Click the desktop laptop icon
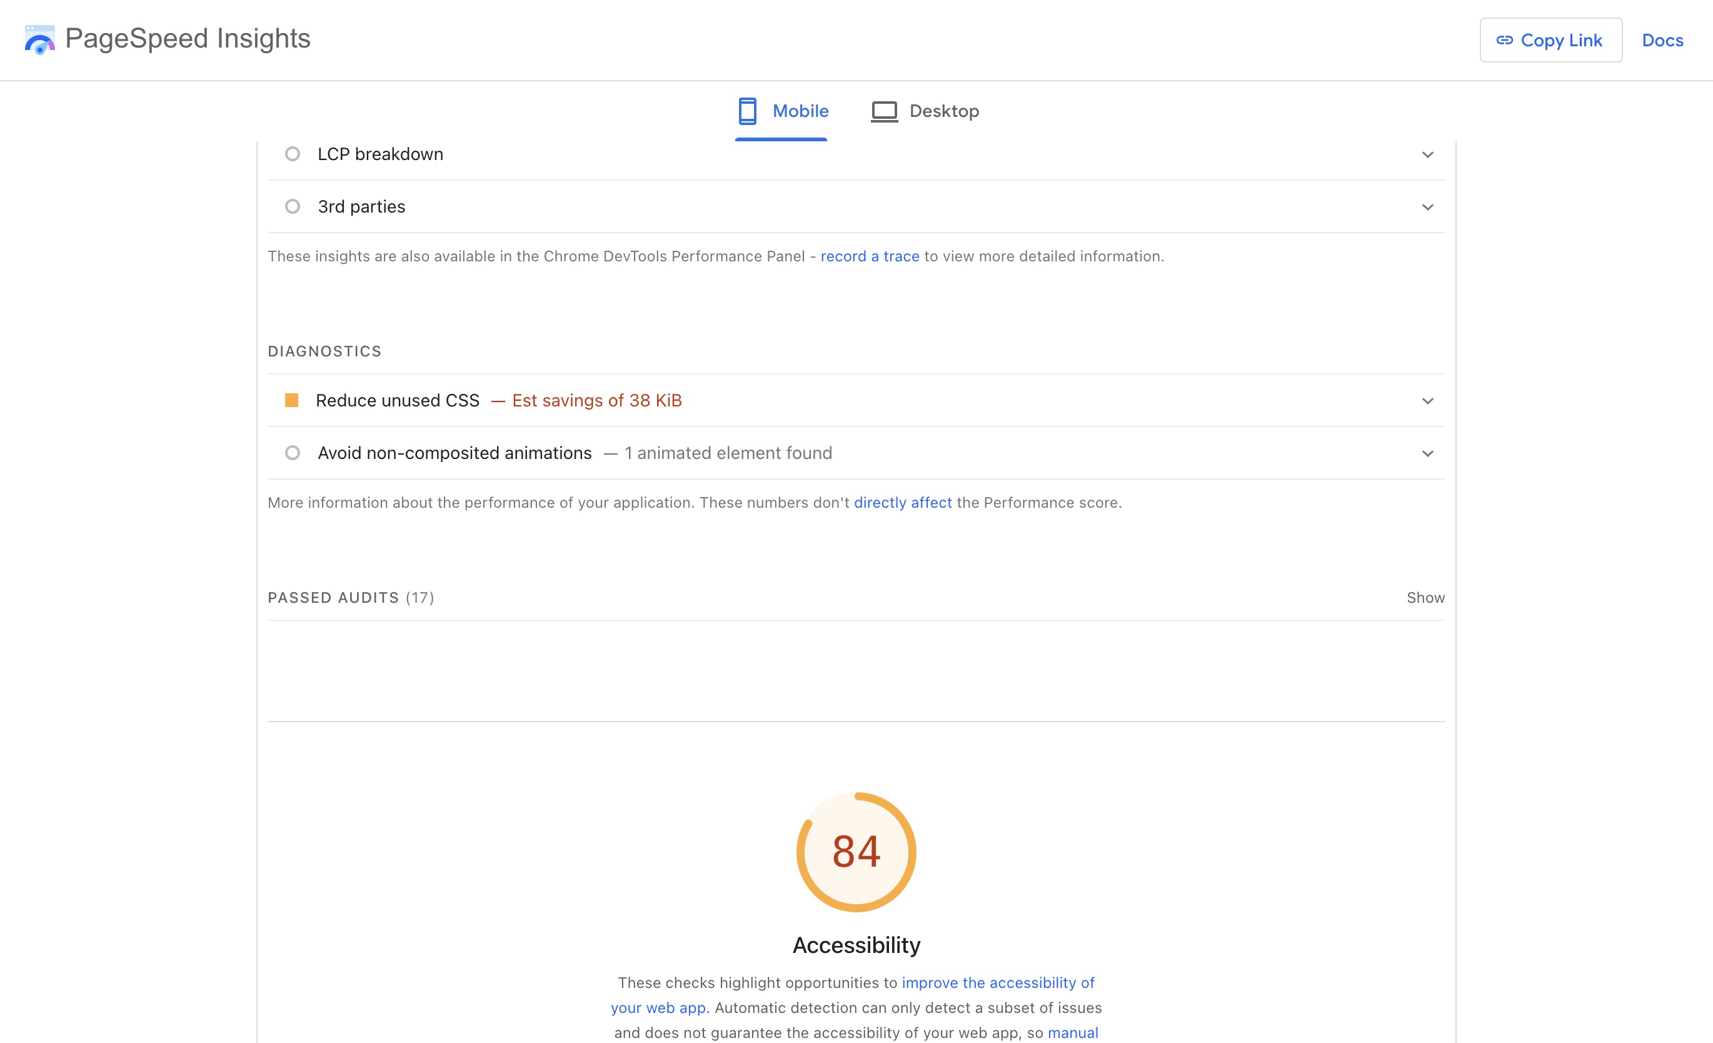The height and width of the screenshot is (1043, 1713). click(884, 111)
